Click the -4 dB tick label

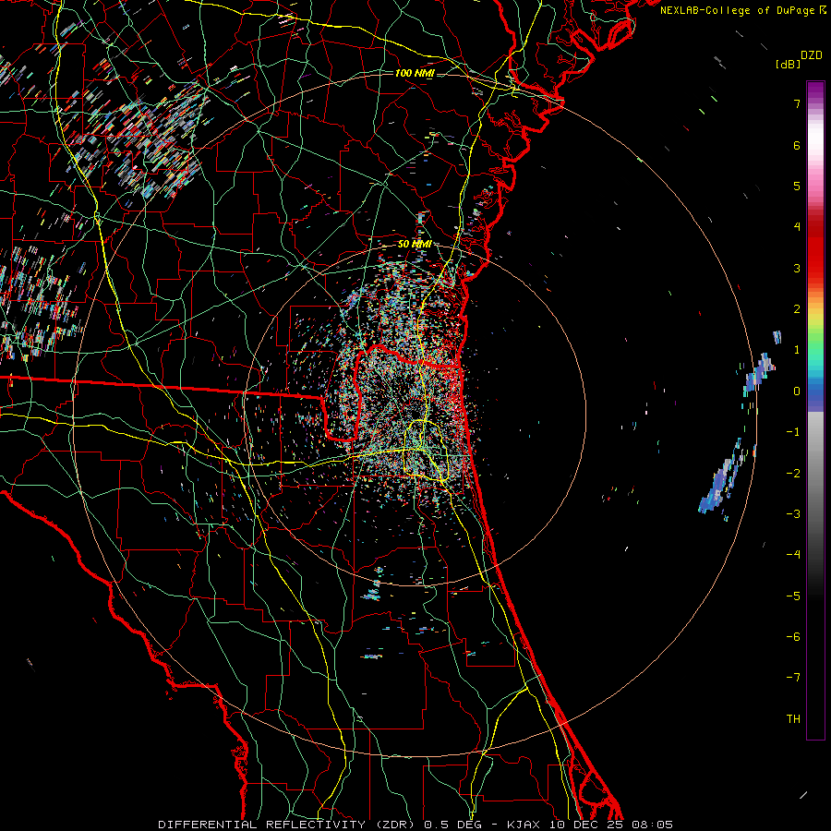point(793,555)
